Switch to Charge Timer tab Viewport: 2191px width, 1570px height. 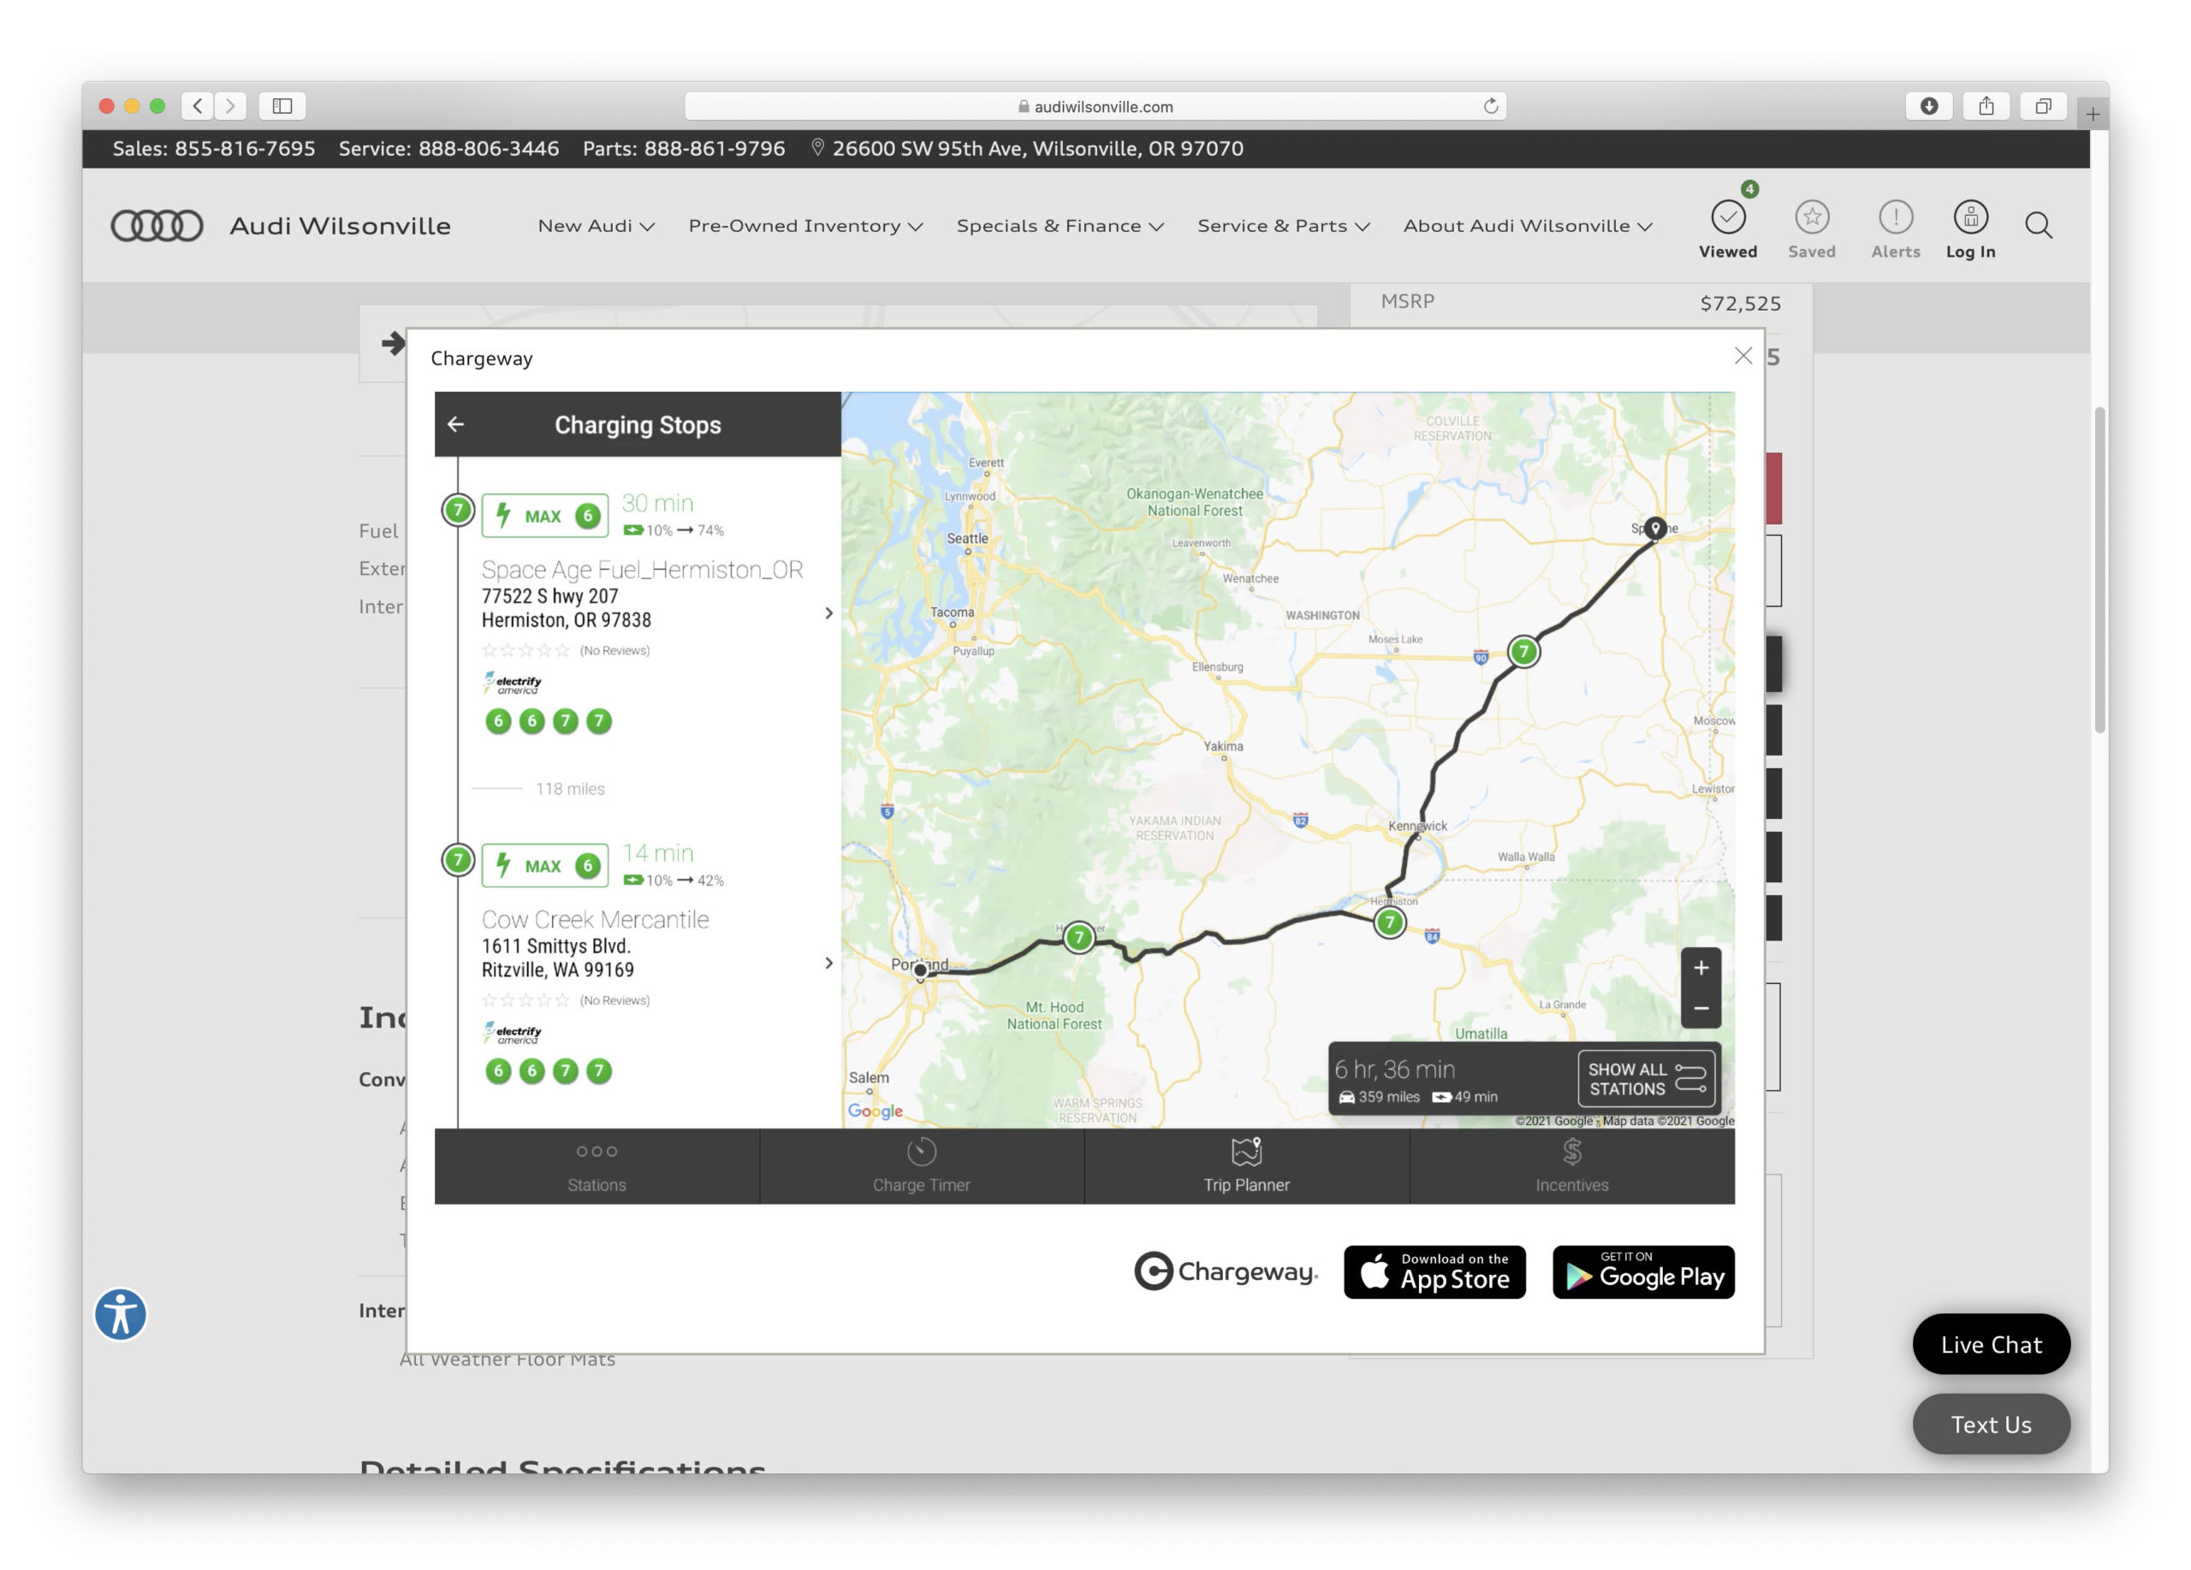coord(922,1166)
